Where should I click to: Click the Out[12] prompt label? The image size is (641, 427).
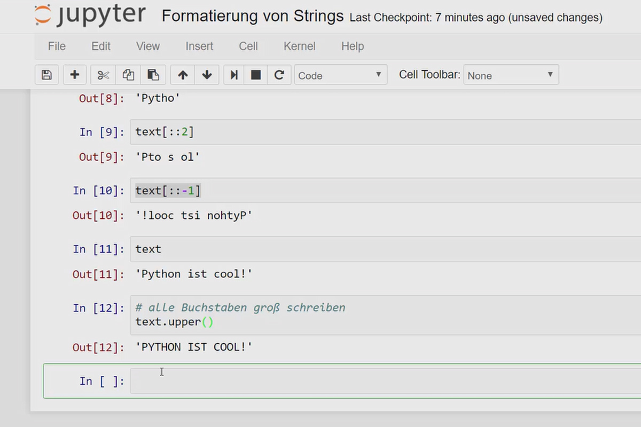tap(98, 347)
